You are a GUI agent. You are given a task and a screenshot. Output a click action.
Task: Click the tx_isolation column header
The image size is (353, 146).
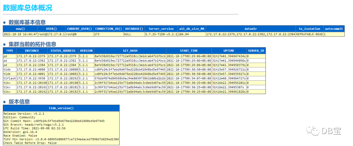(309, 29)
